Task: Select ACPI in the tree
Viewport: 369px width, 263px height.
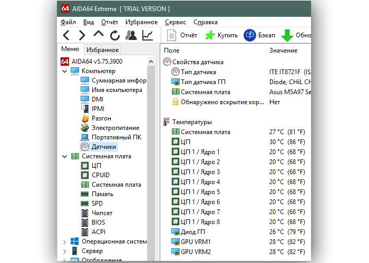Action: click(99, 232)
